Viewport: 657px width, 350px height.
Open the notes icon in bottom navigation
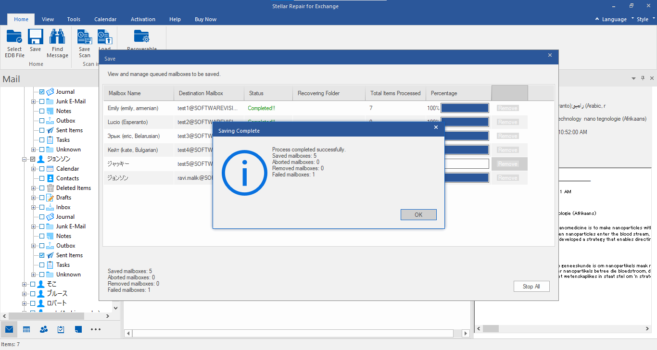(78, 329)
